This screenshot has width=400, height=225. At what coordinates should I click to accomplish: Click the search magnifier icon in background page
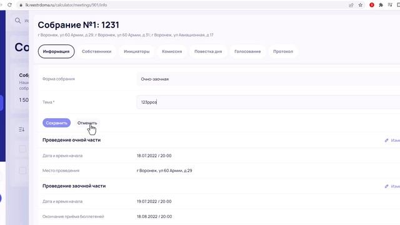17,21
